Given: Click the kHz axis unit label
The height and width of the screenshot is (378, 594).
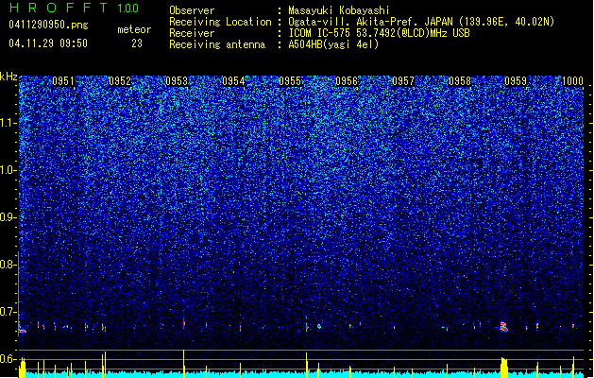Looking at the screenshot, I should 8,77.
